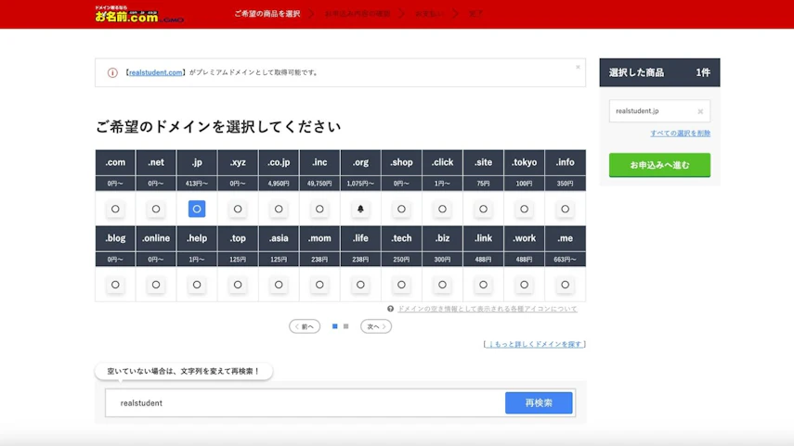
Task: Select the .link domain option
Action: [x=483, y=285]
